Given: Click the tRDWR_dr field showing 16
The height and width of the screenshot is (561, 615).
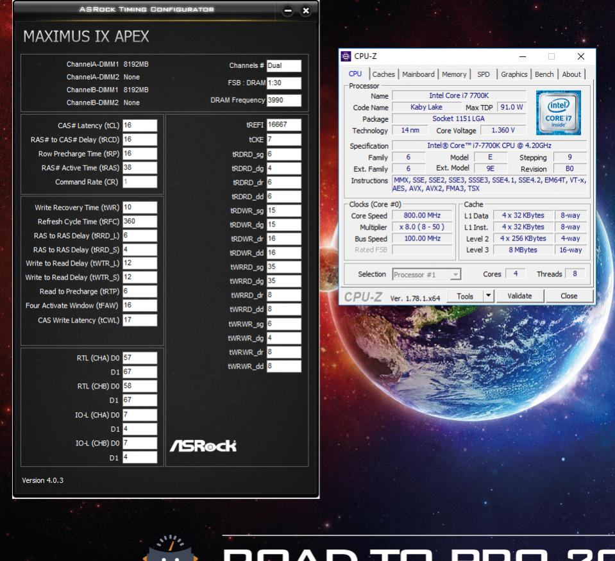Looking at the screenshot, I should click(x=284, y=239).
